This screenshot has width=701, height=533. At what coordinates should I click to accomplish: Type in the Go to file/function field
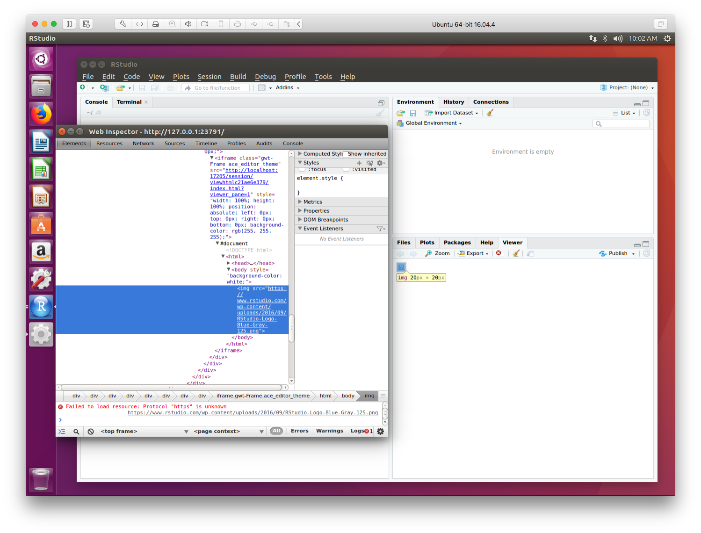[215, 87]
